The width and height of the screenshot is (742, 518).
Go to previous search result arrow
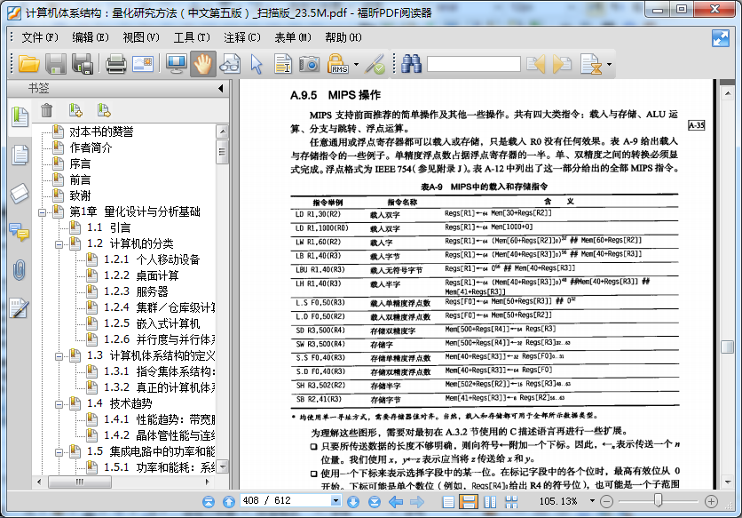click(536, 63)
